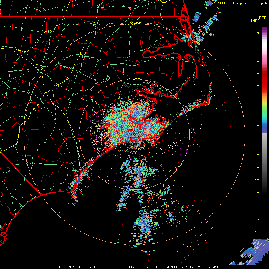
Task: Select the 7 dB scale label
Action: (x=258, y=33)
